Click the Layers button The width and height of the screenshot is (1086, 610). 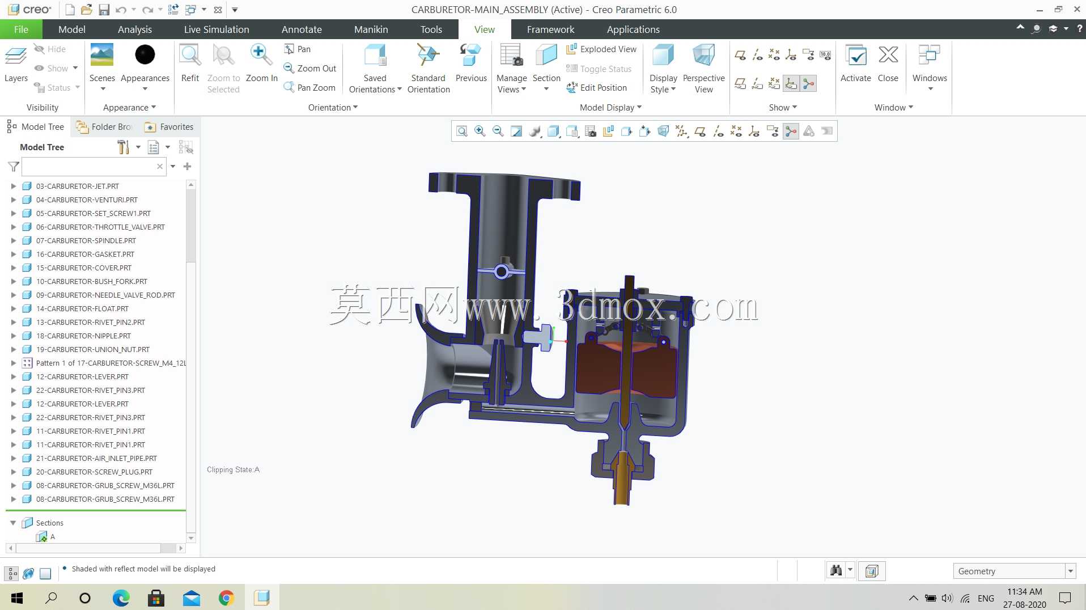(16, 65)
